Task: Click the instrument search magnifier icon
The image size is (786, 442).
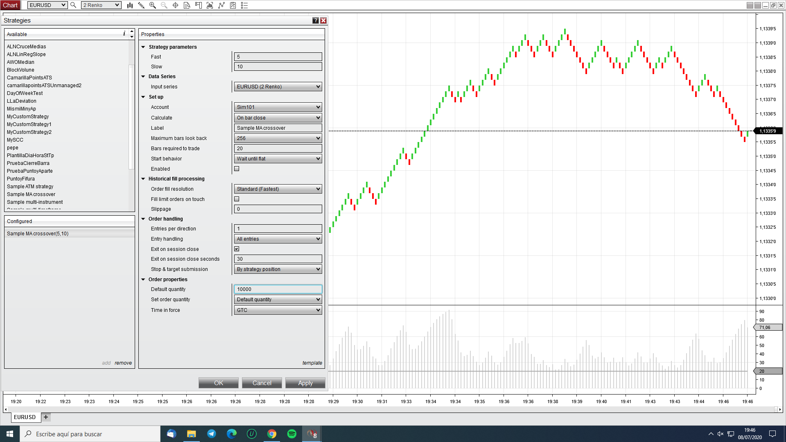Action: (73, 5)
